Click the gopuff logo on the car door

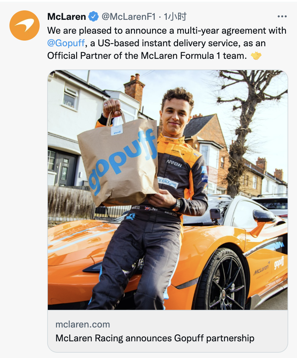pyautogui.click(x=279, y=263)
